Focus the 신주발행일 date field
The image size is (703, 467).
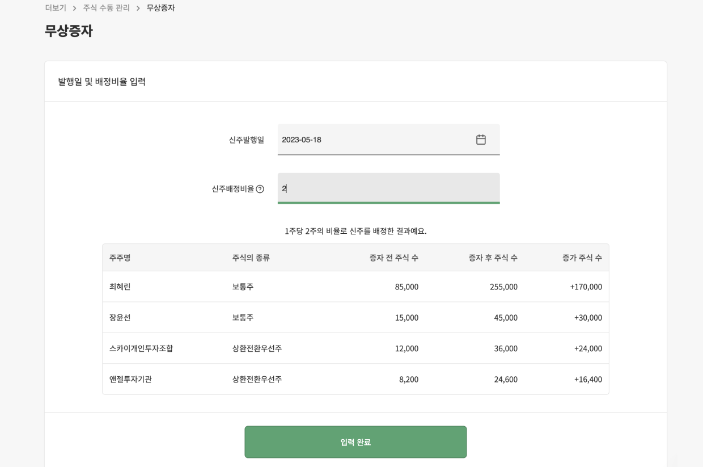374,140
